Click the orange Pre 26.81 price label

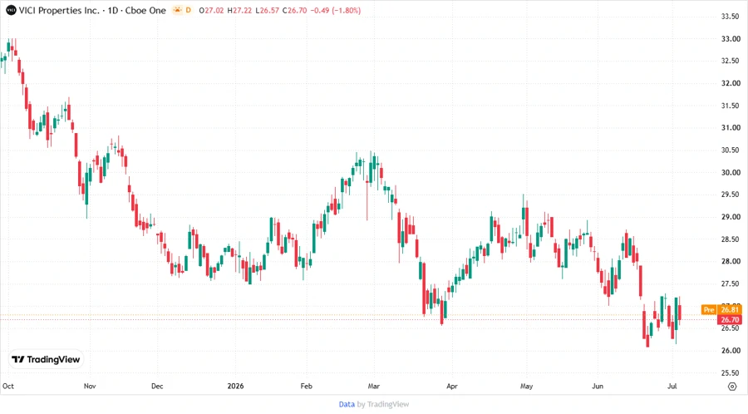coord(721,310)
